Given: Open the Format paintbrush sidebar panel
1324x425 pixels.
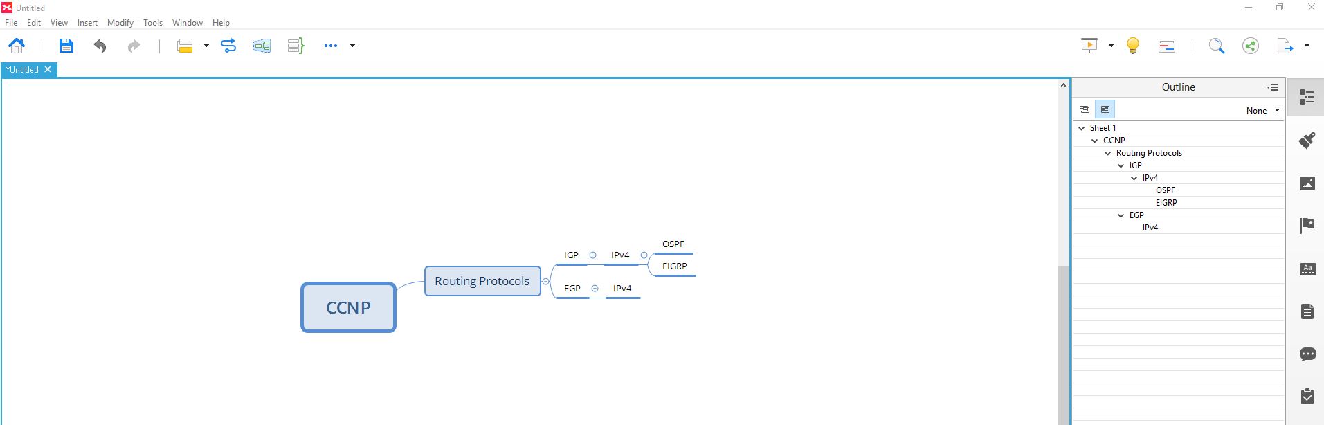Looking at the screenshot, I should 1307,141.
